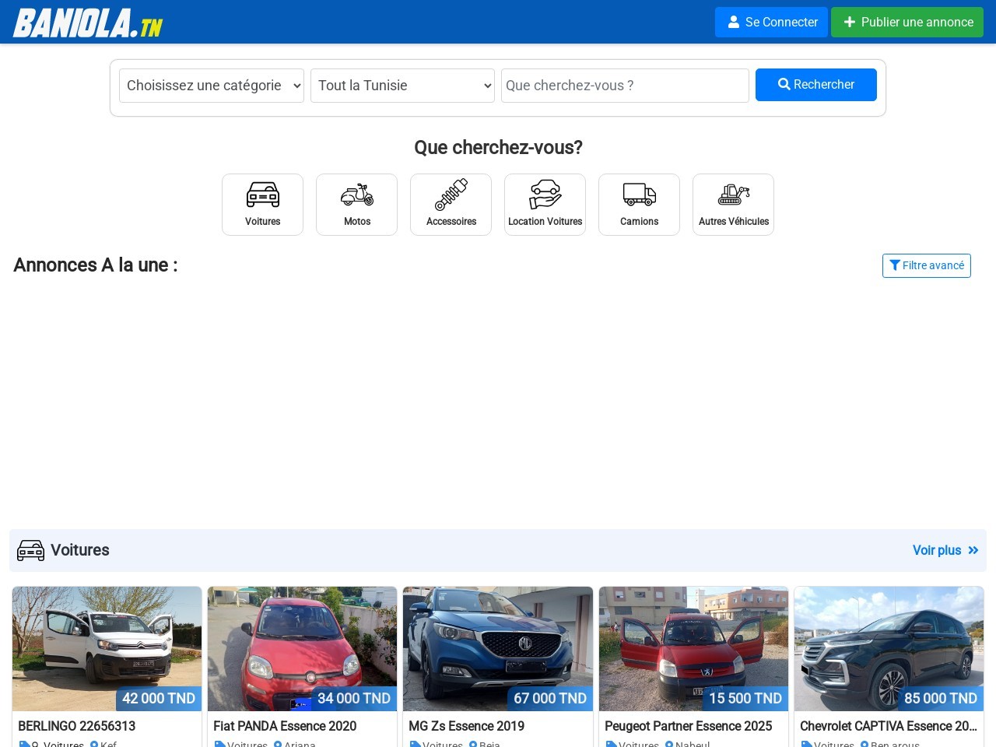Open the Peugeot Partner photo thumbnail
Image resolution: width=996 pixels, height=747 pixels.
(x=693, y=649)
